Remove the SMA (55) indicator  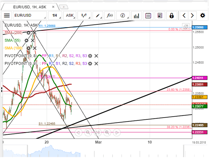click(x=33, y=40)
